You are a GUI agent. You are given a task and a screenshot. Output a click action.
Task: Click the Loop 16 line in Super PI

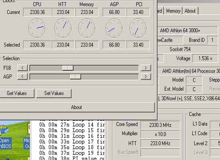[x=72, y=136]
